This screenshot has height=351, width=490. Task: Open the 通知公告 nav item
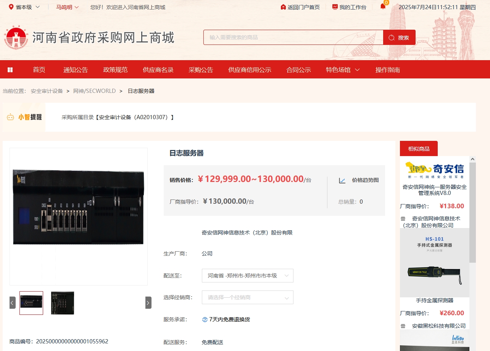click(x=76, y=70)
